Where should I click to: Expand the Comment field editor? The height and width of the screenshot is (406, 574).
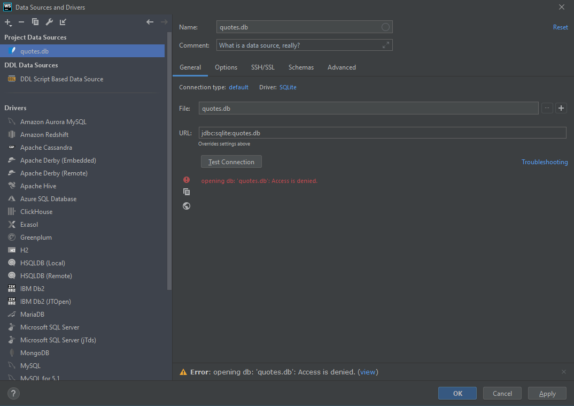[x=385, y=45]
